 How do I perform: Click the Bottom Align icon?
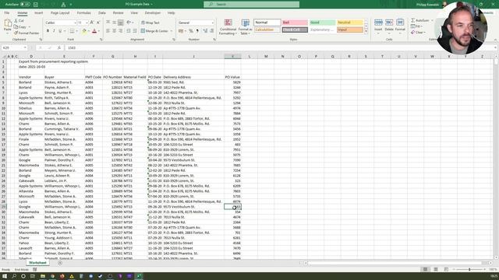(x=121, y=23)
